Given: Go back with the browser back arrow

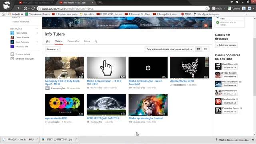Looking at the screenshot, I should pyautogui.click(x=19, y=8).
